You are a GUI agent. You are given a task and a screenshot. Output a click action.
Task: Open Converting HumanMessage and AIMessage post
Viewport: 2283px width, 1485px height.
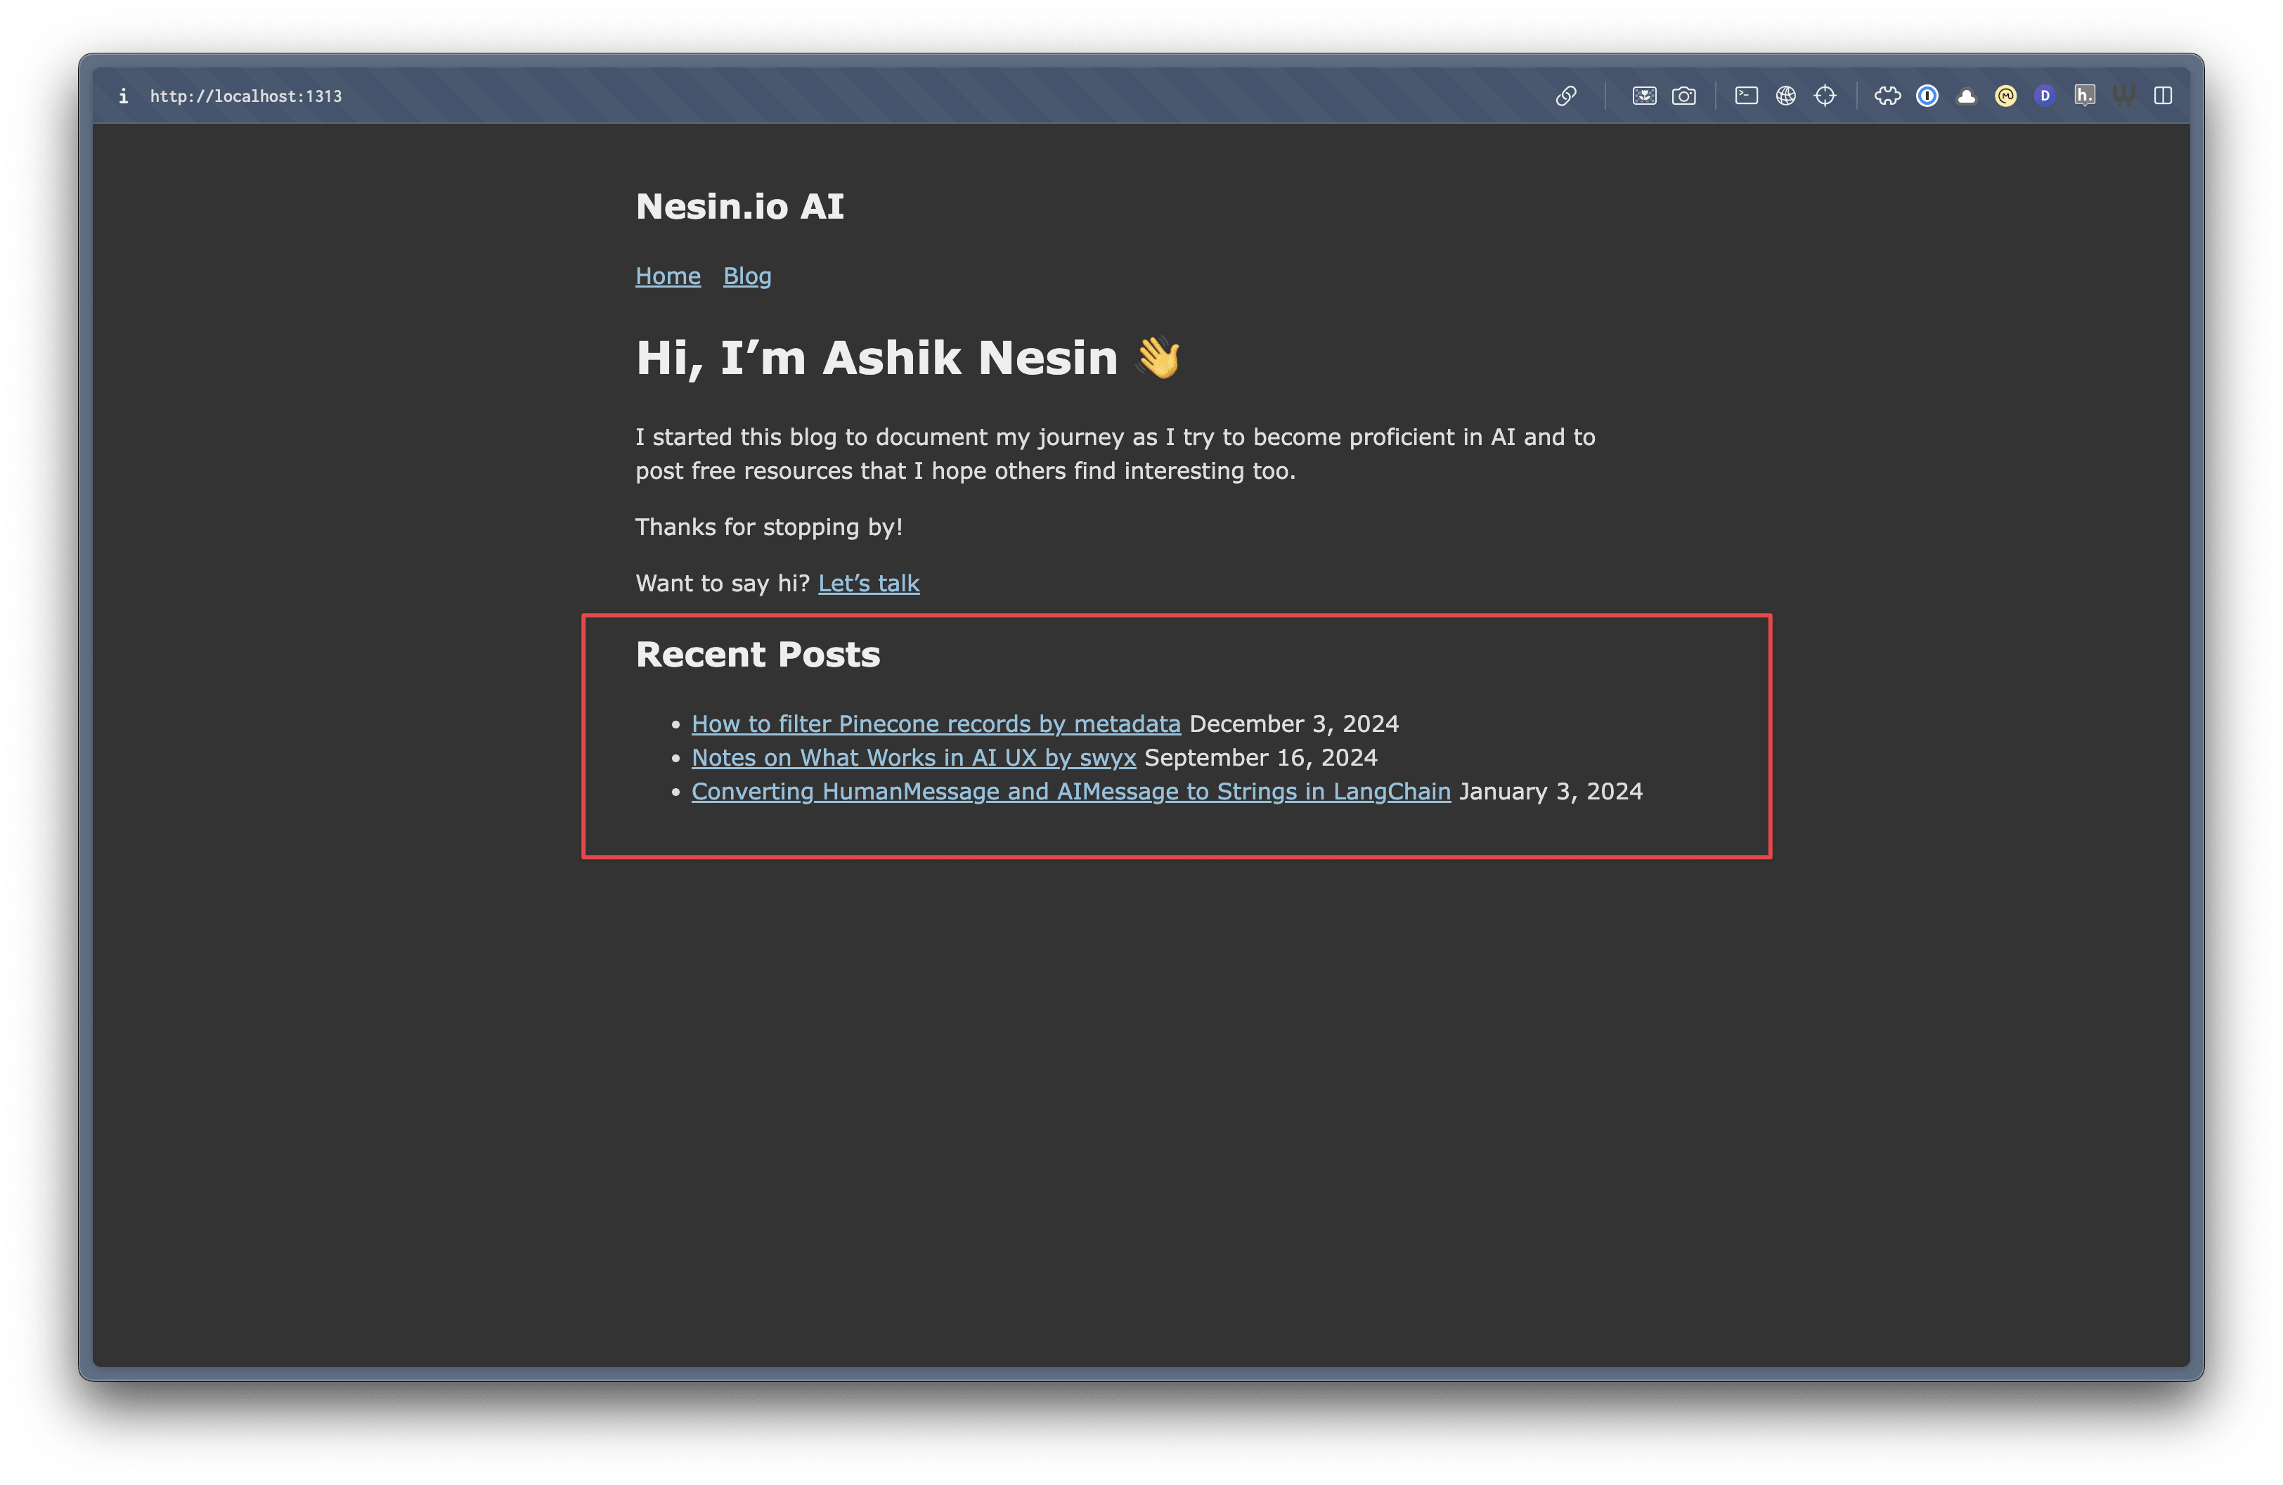1071,792
